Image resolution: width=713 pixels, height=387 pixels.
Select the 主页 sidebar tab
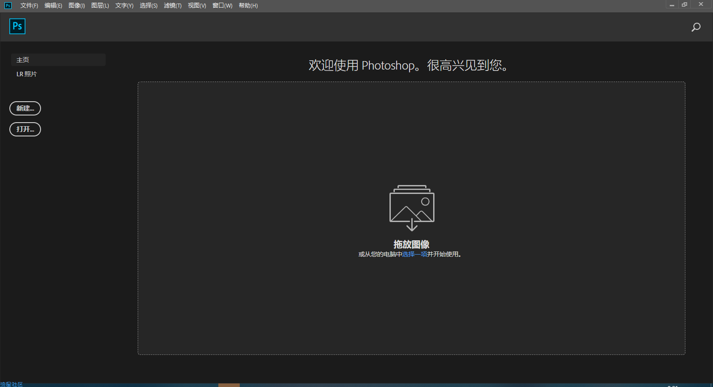pos(58,60)
